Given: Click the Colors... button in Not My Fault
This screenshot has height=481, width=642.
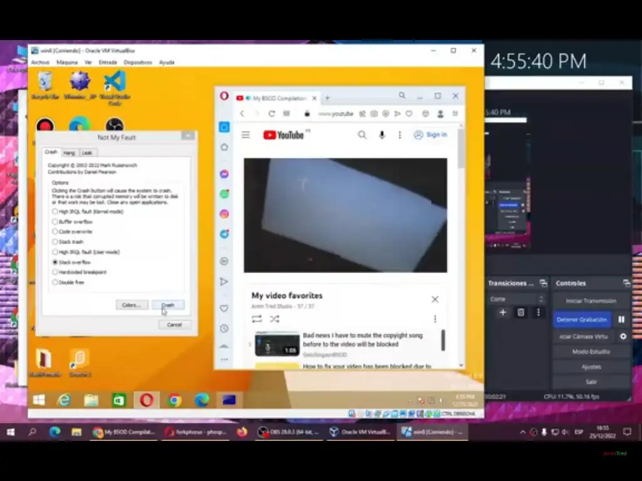Looking at the screenshot, I should point(132,305).
